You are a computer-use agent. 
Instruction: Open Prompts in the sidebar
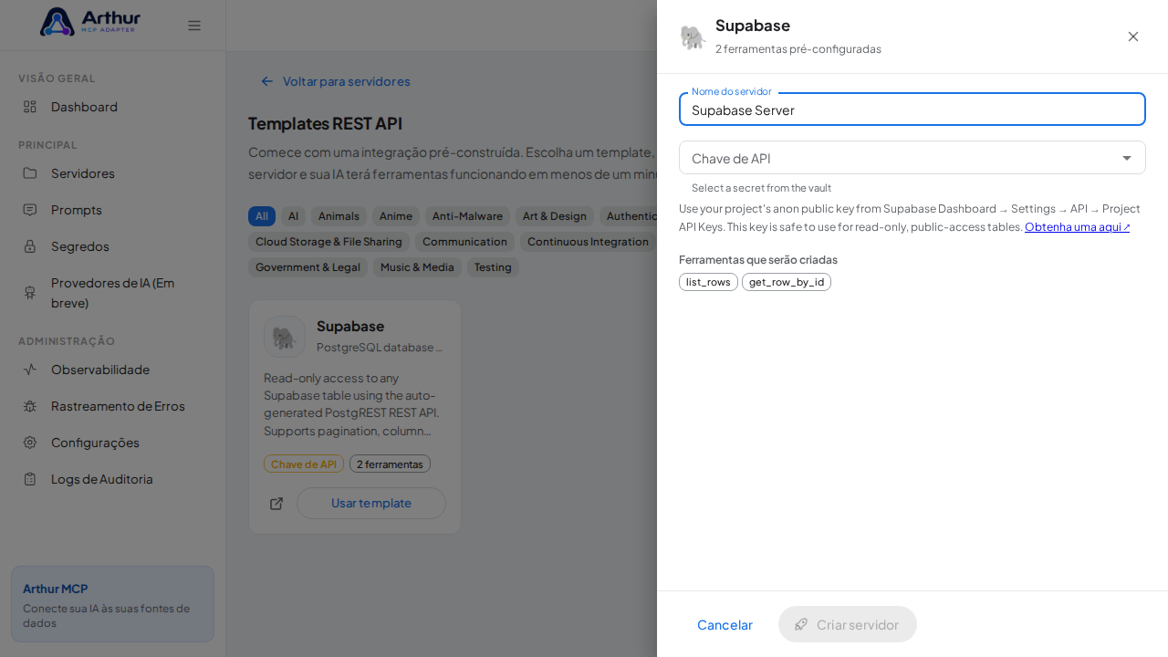[113, 210]
